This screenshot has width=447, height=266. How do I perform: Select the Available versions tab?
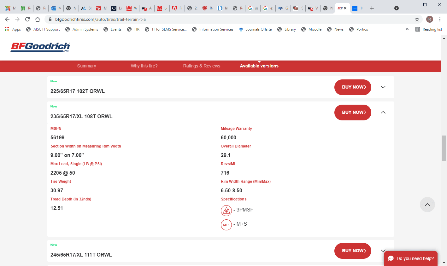pyautogui.click(x=259, y=66)
